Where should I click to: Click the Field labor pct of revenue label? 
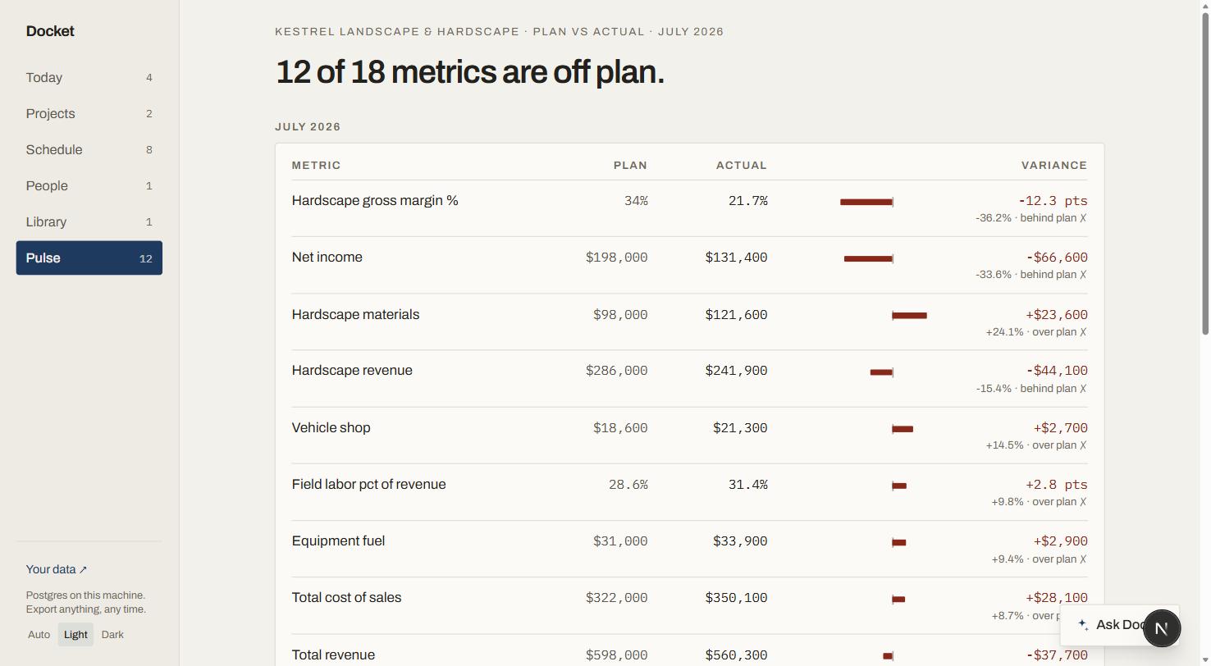[x=369, y=485]
